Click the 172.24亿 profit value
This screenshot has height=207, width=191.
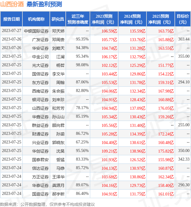pos(166,134)
